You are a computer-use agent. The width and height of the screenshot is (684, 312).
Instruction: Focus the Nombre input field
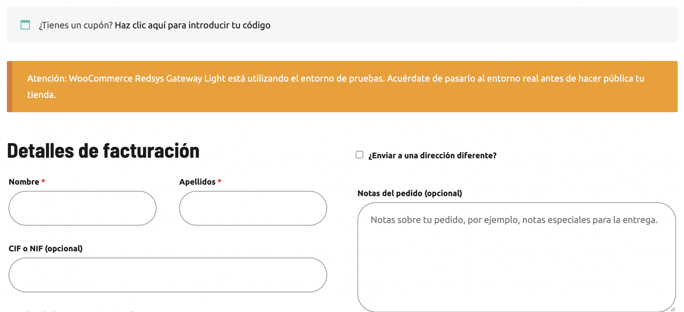(82, 208)
